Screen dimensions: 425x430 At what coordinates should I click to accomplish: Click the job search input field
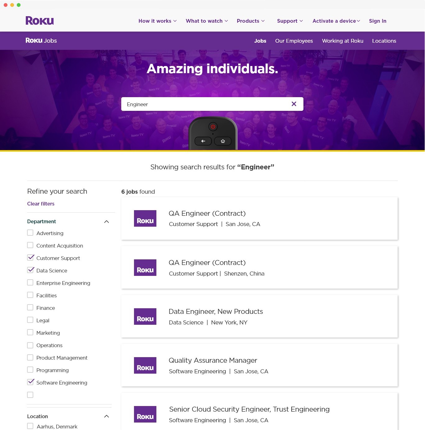tap(212, 104)
